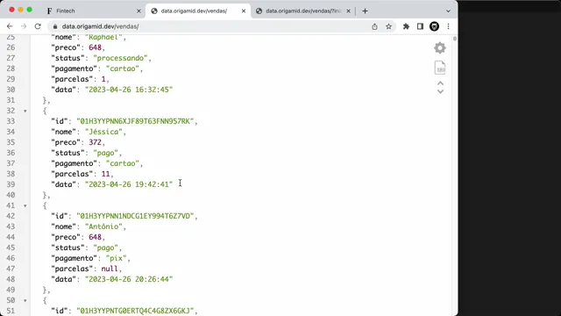Click the "pagamento" key on line 37
561x316 pixels.
point(74,163)
